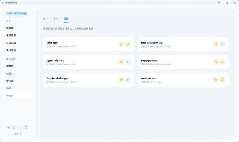Switch to the 插件 tab
The height and width of the screenshot is (142, 239).
45,19
